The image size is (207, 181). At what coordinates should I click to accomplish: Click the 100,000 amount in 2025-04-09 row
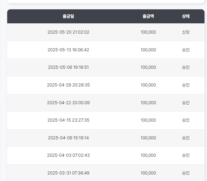pyautogui.click(x=148, y=138)
